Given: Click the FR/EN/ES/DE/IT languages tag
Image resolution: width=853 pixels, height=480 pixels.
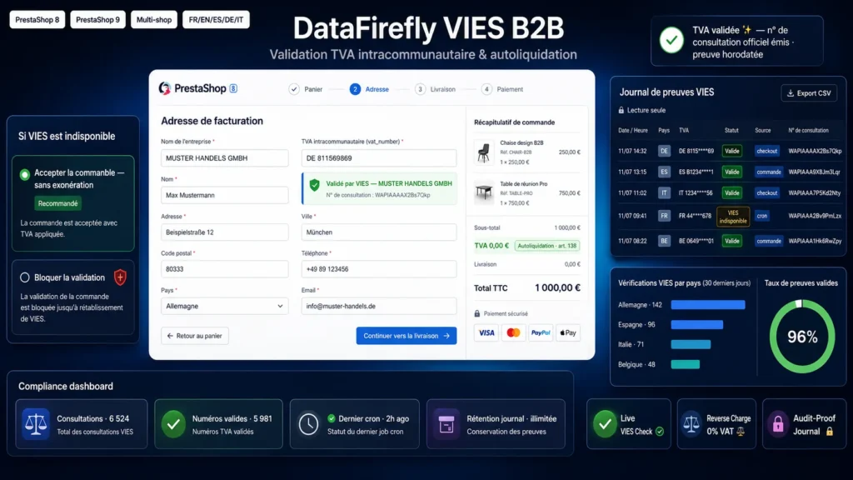Looking at the screenshot, I should [216, 20].
